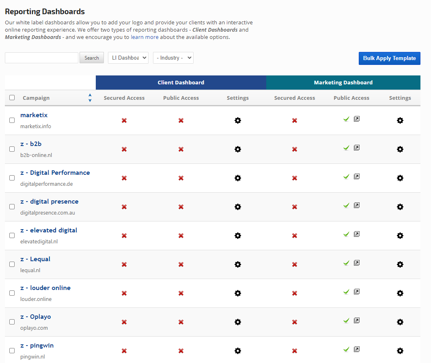The height and width of the screenshot is (363, 431).
Task: Open the LI Dashboard dropdown filter
Action: click(128, 58)
